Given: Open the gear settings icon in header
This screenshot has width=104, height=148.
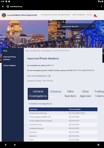Looking at the screenshot, I should [x=95, y=16].
